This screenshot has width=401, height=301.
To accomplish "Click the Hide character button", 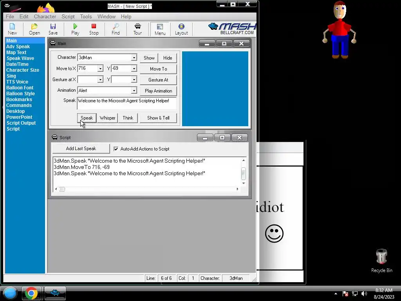I will point(168,58).
